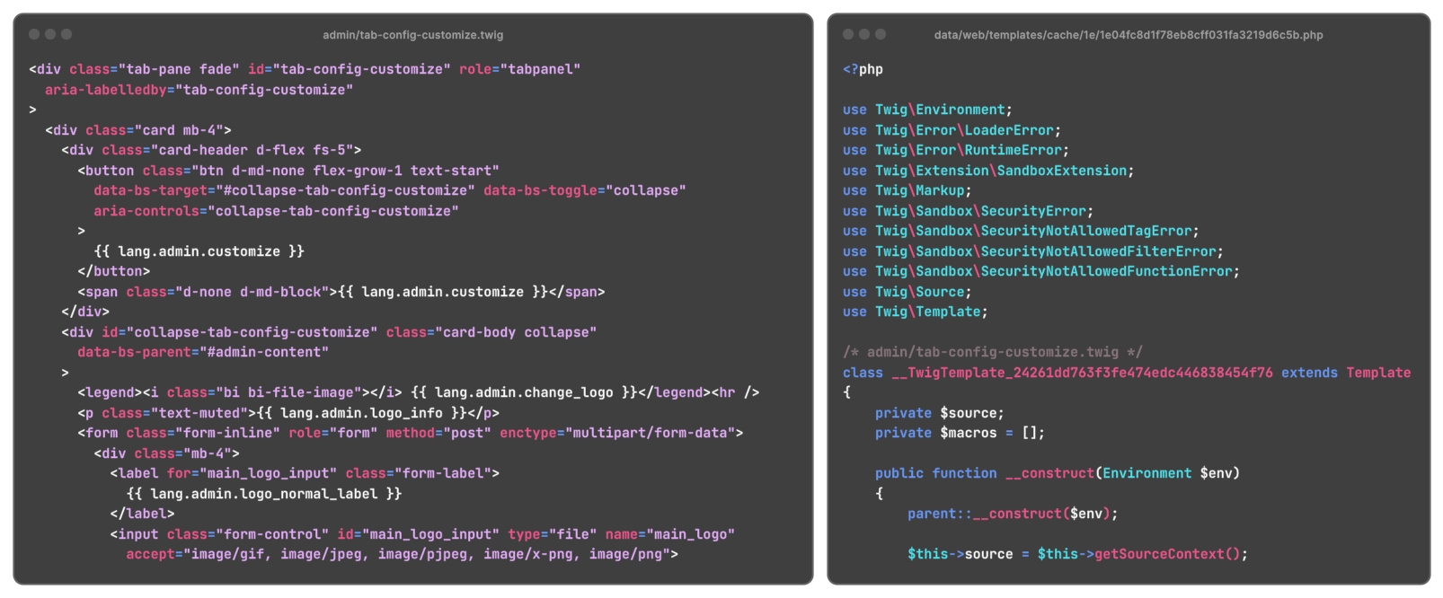Maximize the tab-config-customize.twig window
Screen dimensions: 1443x598
coord(66,34)
